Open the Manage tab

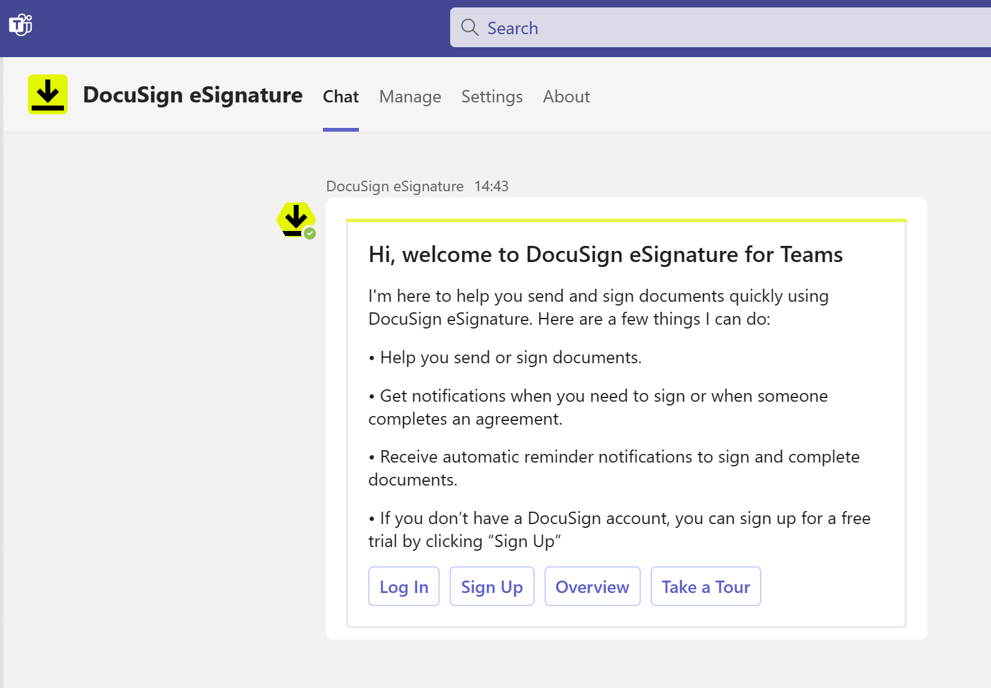[x=410, y=97]
